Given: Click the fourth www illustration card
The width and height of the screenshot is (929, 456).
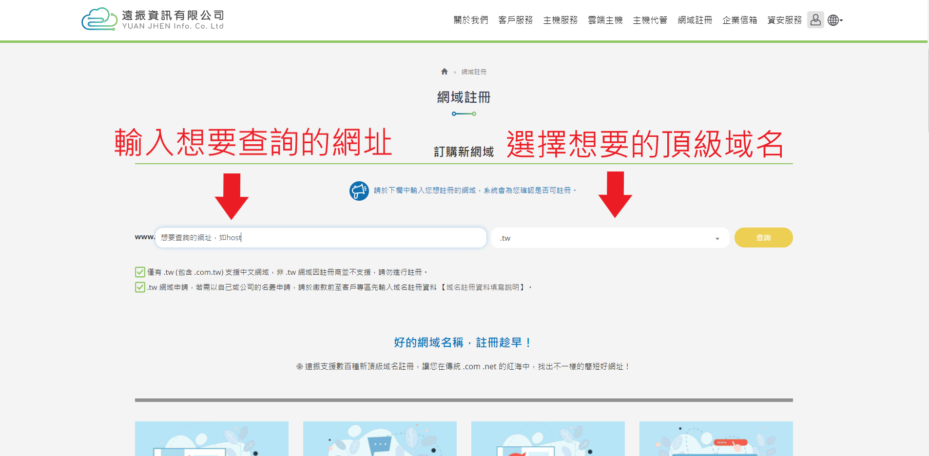Looking at the screenshot, I should [x=716, y=438].
